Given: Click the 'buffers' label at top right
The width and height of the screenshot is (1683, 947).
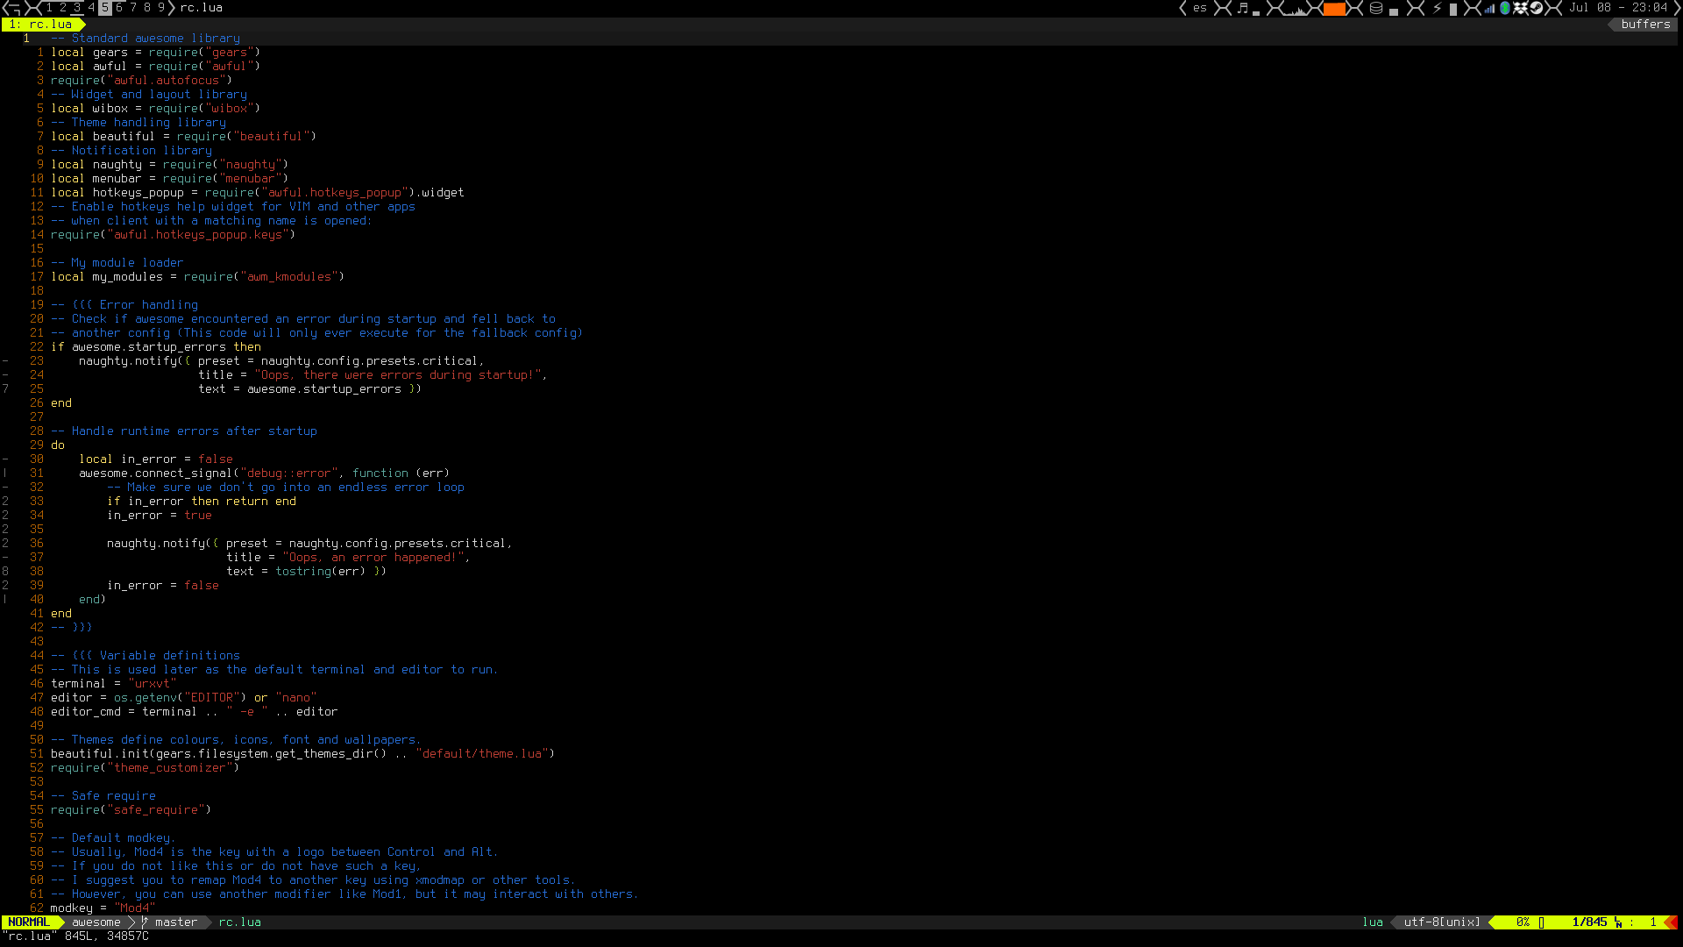Looking at the screenshot, I should 1645,25.
